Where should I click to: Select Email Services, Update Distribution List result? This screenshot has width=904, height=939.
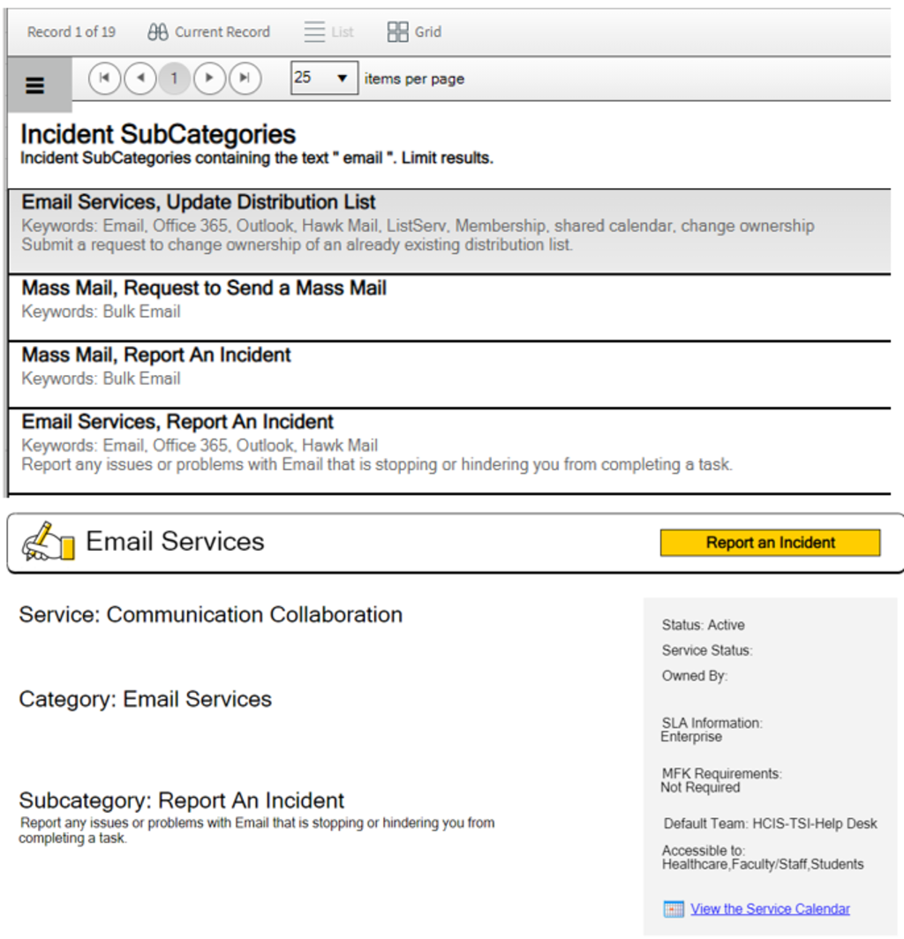tap(199, 202)
